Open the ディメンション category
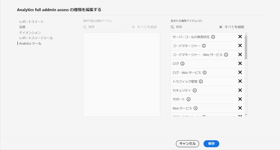Screen dimensions: 280x150 [x=30, y=32]
